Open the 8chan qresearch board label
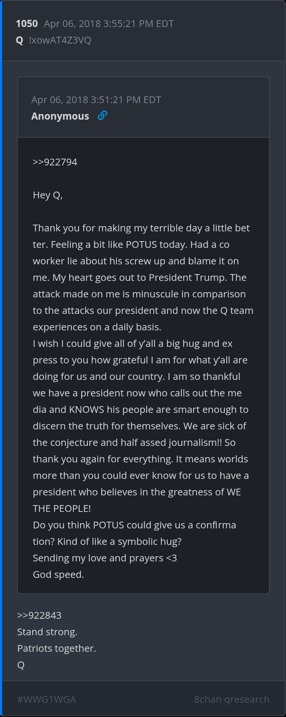This screenshot has height=717, width=286. (x=232, y=699)
